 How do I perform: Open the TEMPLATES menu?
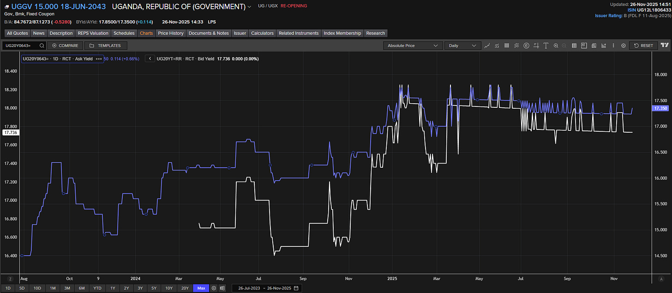[106, 46]
